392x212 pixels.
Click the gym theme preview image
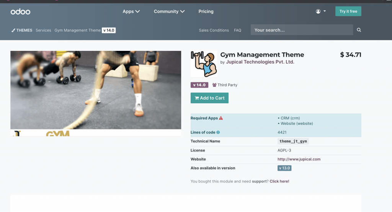[x=96, y=93]
